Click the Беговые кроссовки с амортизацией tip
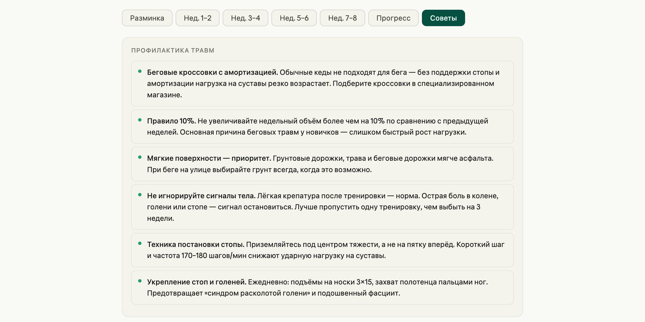Viewport: 645px width, 322px height. point(322,83)
